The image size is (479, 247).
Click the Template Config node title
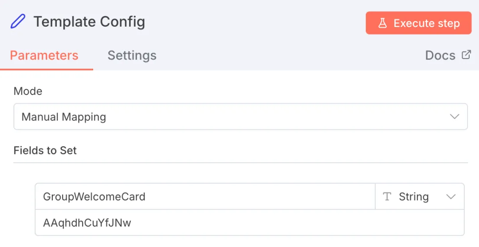[x=89, y=22]
